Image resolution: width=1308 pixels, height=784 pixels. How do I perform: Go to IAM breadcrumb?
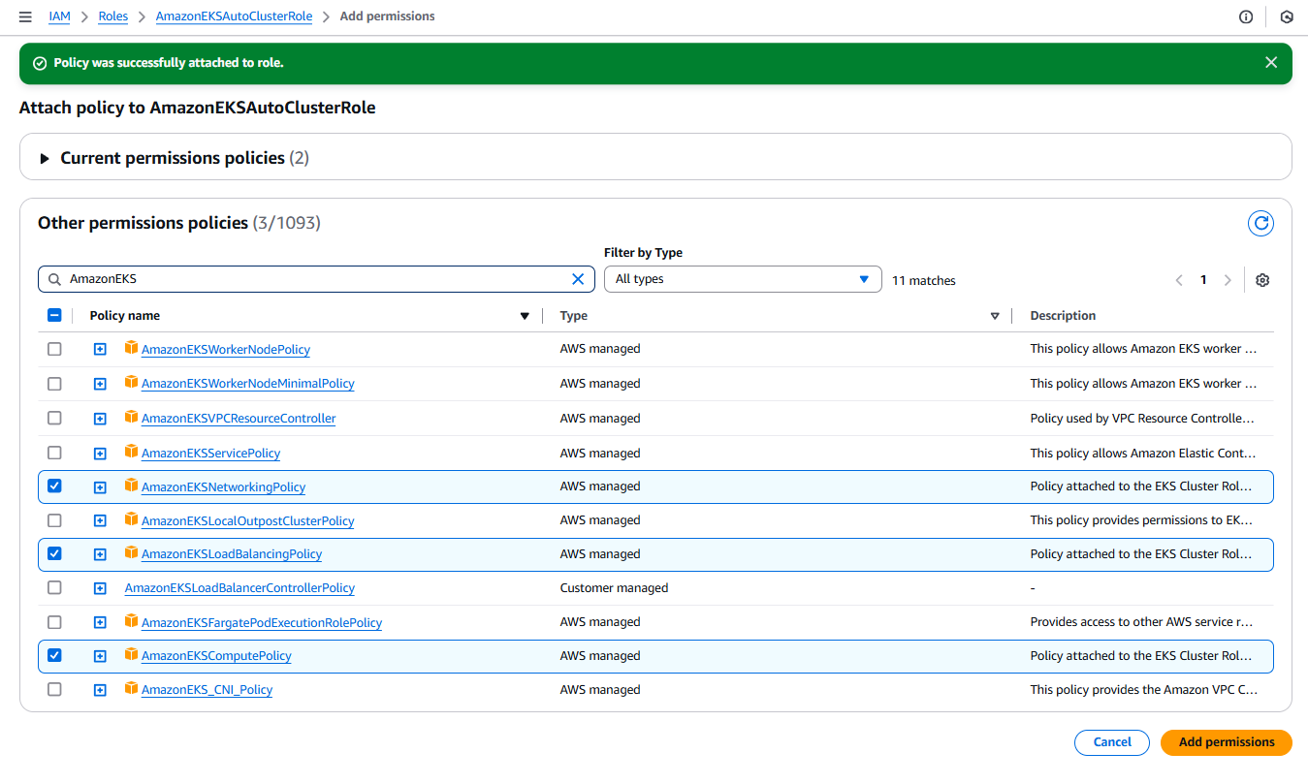click(x=59, y=16)
